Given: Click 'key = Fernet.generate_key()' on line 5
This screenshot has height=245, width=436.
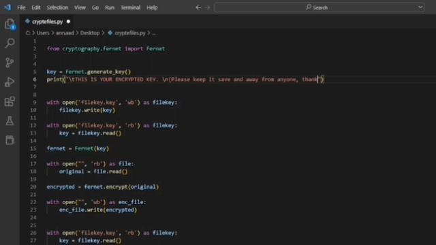Looking at the screenshot, I should pos(89,72).
